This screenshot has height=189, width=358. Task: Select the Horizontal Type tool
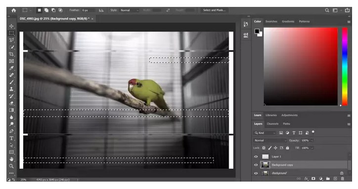point(11,138)
